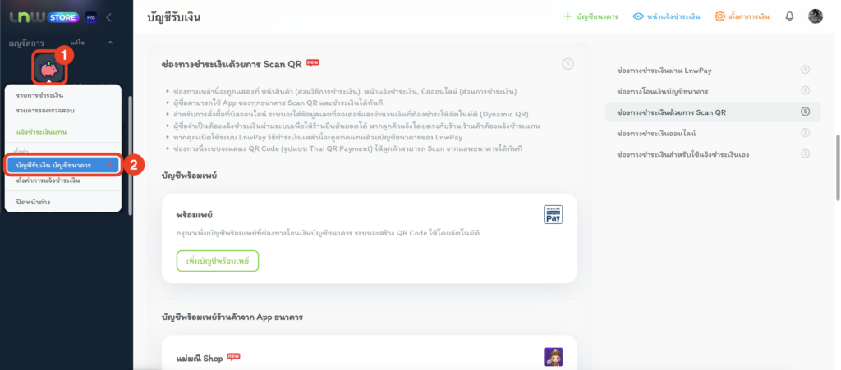The width and height of the screenshot is (841, 370).
Task: Collapse the เมนูจัดการ section arrow
Action: (110, 42)
